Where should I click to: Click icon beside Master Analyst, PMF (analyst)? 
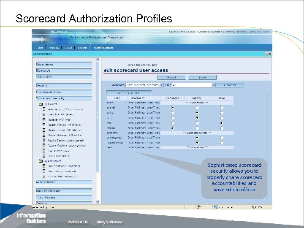[x=44, y=125]
